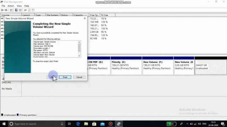Expand hidden system tray icons with the chevron

[x=187, y=124]
